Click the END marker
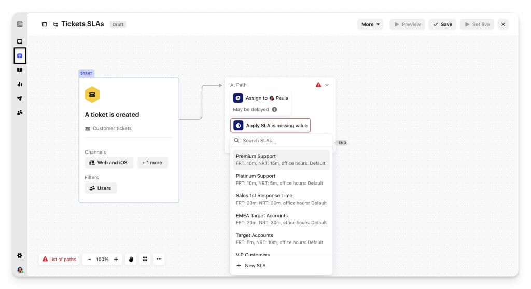 (341, 143)
